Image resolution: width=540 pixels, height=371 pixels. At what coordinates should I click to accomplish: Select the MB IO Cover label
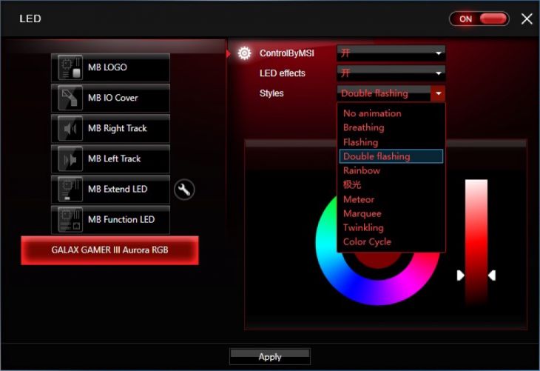[113, 98]
